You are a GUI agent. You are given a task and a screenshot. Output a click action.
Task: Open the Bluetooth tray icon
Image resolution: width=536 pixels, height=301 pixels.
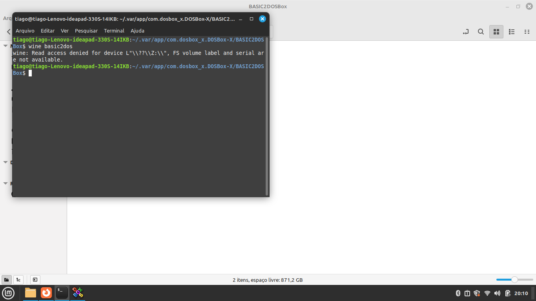458,293
